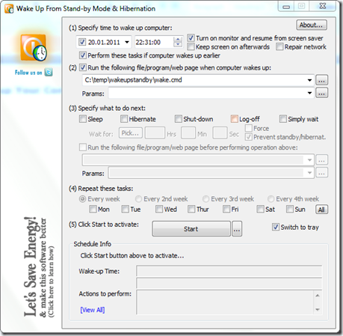Screen dimensions: 343x336
Task: Check the Repair network option
Action: tap(279, 46)
